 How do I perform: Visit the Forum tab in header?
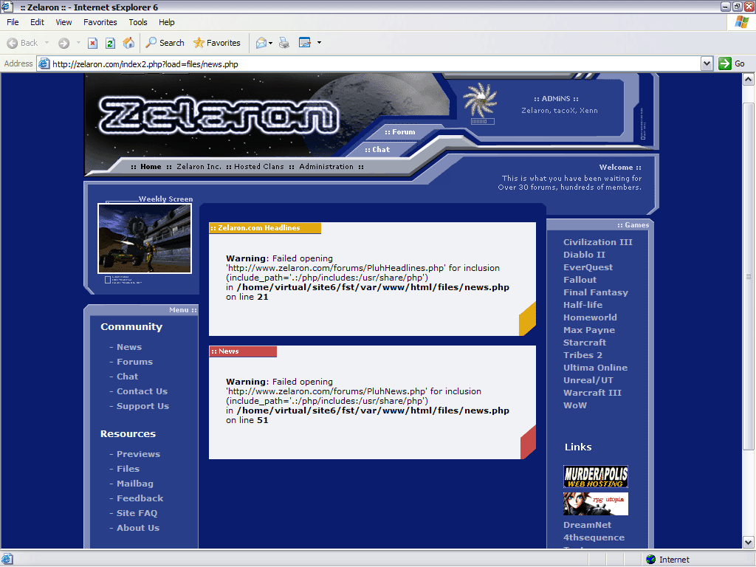[x=400, y=131]
